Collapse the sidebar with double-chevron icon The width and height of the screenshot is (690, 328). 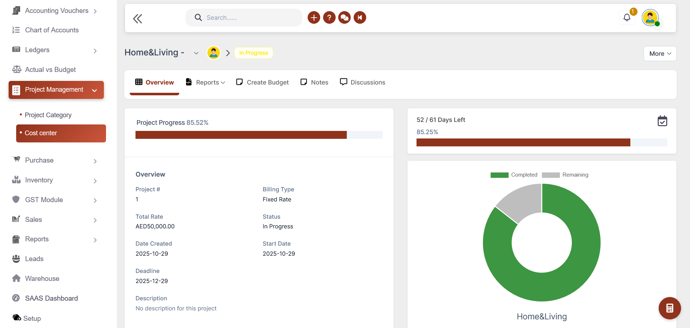pyautogui.click(x=137, y=18)
